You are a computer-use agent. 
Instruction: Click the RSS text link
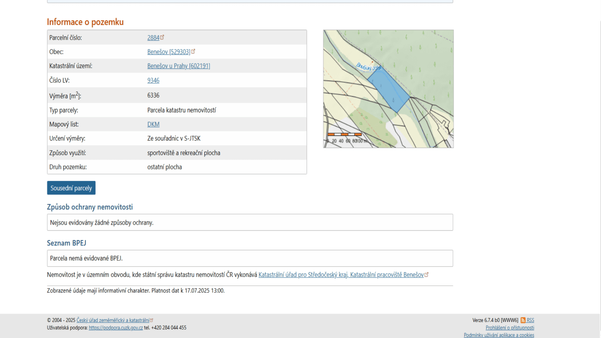[530, 320]
